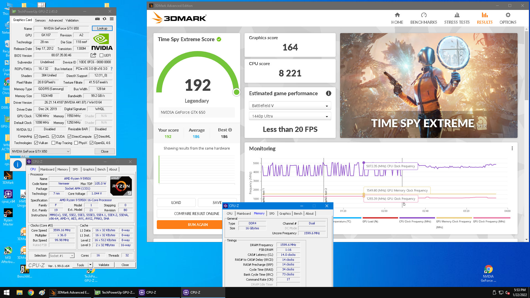Screen dimensions: 530x298
Task: Toggle the OpenCL checkbox in GPU-Z
Action: (36, 136)
